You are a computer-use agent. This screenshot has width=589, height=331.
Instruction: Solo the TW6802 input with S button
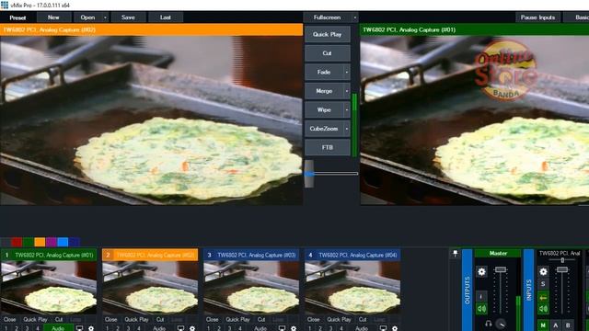tap(543, 284)
